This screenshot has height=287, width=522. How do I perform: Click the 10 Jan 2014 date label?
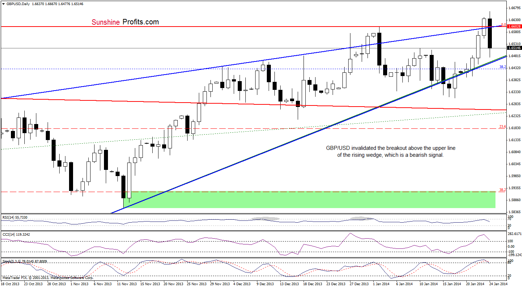click(x=429, y=283)
